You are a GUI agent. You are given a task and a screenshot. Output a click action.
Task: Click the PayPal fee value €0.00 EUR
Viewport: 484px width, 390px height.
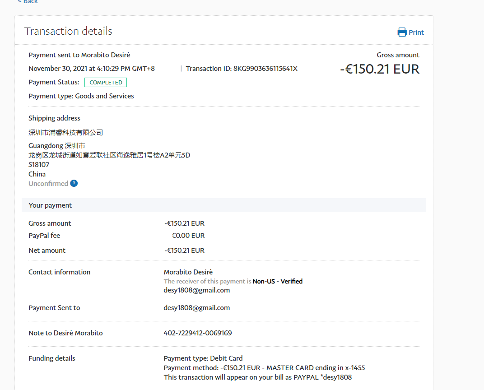188,236
